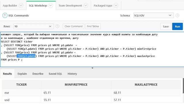
Task: Select the eur ticker cell
Action: pyautogui.click(x=22, y=93)
